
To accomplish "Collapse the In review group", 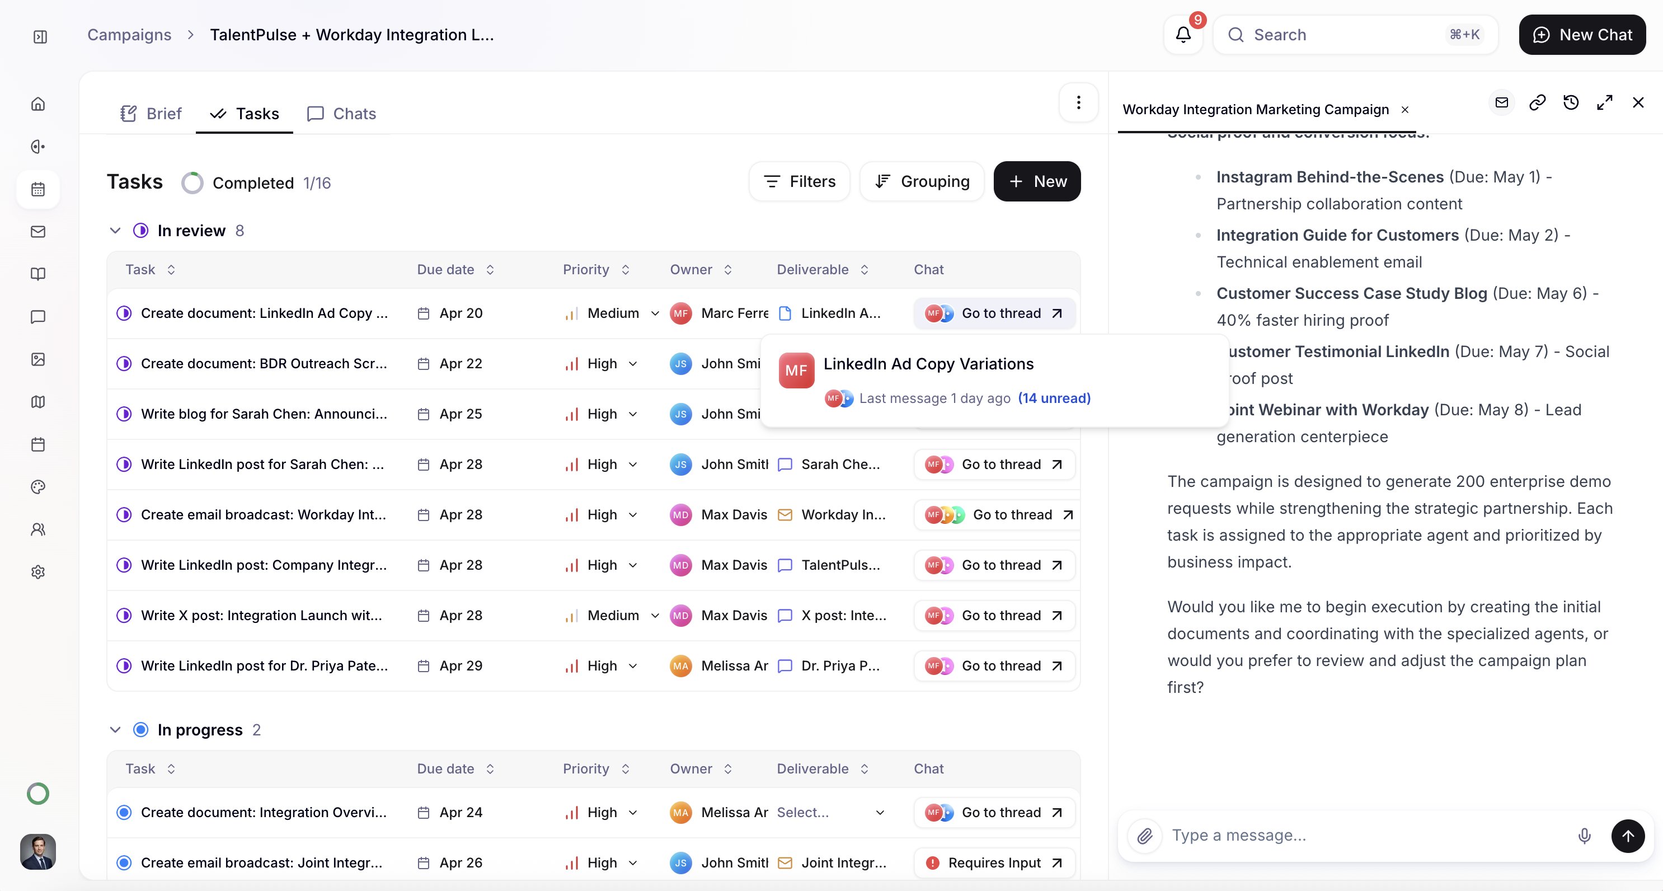I will point(115,231).
